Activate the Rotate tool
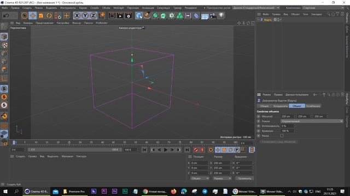This screenshot has width=350, height=196. point(49,16)
